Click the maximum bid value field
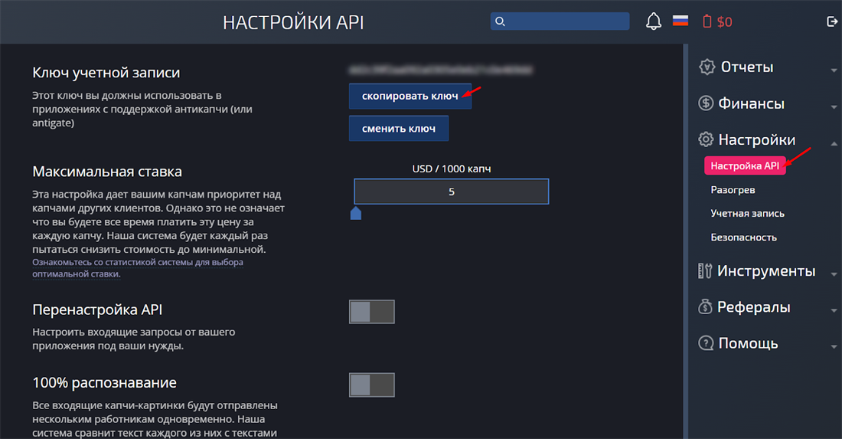The image size is (842, 439). (x=451, y=192)
